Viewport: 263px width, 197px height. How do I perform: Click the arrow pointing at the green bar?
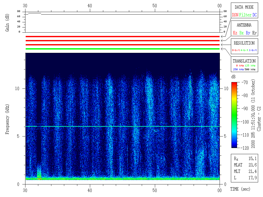[x=222, y=49]
